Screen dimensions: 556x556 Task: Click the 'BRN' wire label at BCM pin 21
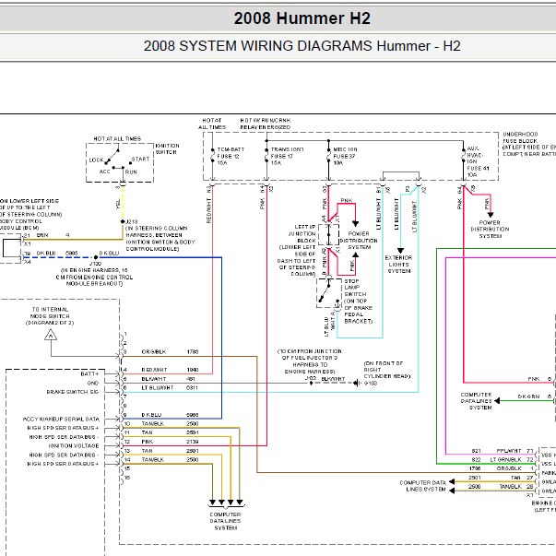(42, 235)
